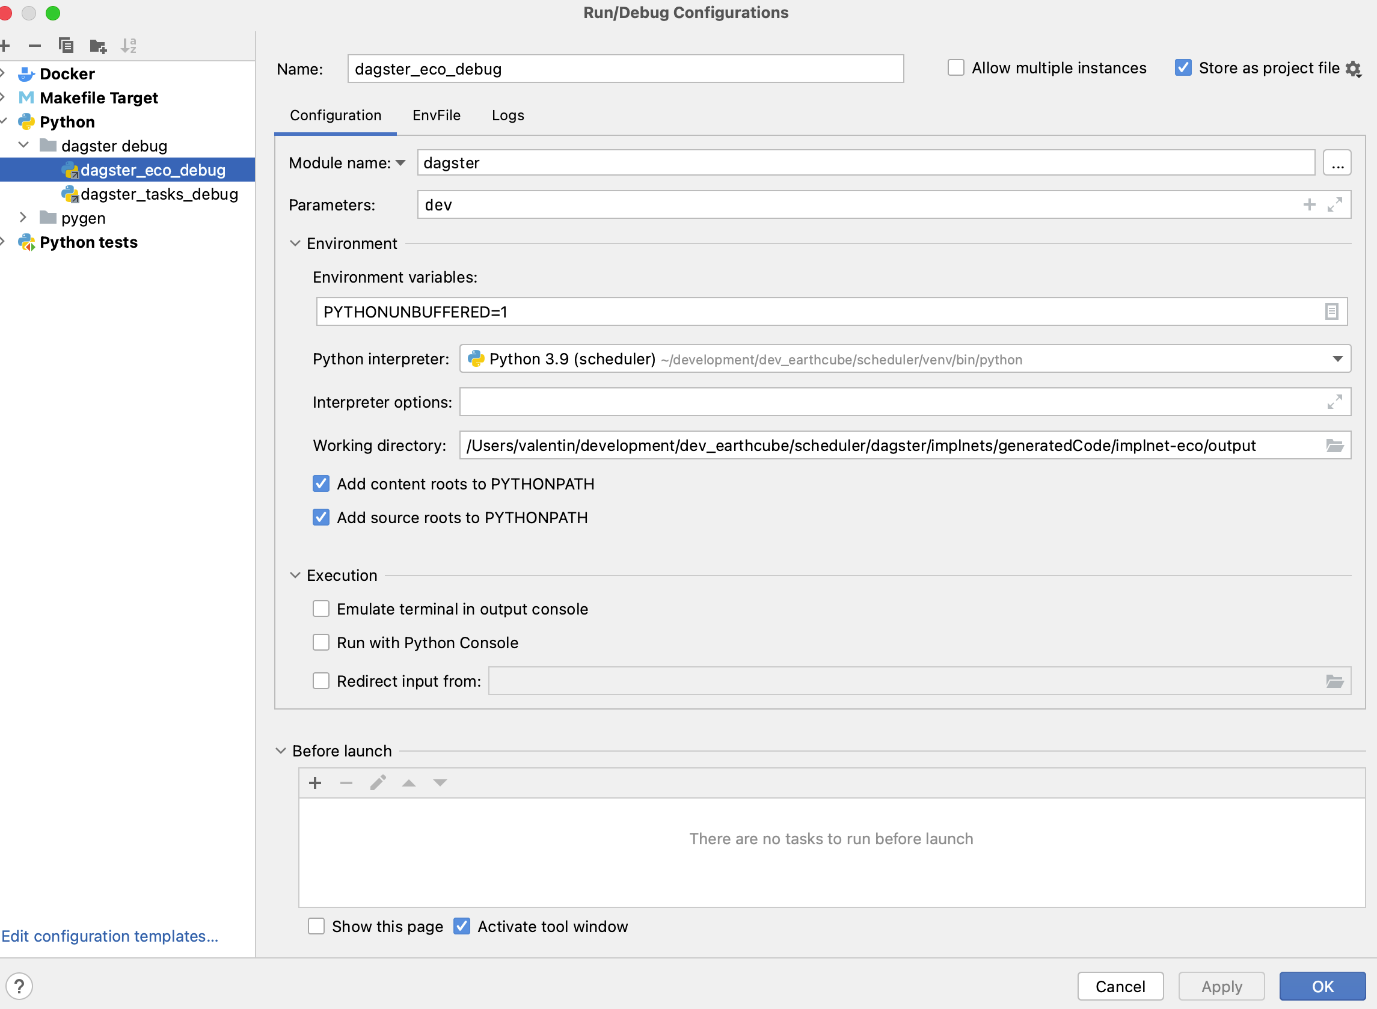Toggle Add content roots to PYTHONPATH
Viewport: 1377px width, 1009px height.
[x=321, y=483]
